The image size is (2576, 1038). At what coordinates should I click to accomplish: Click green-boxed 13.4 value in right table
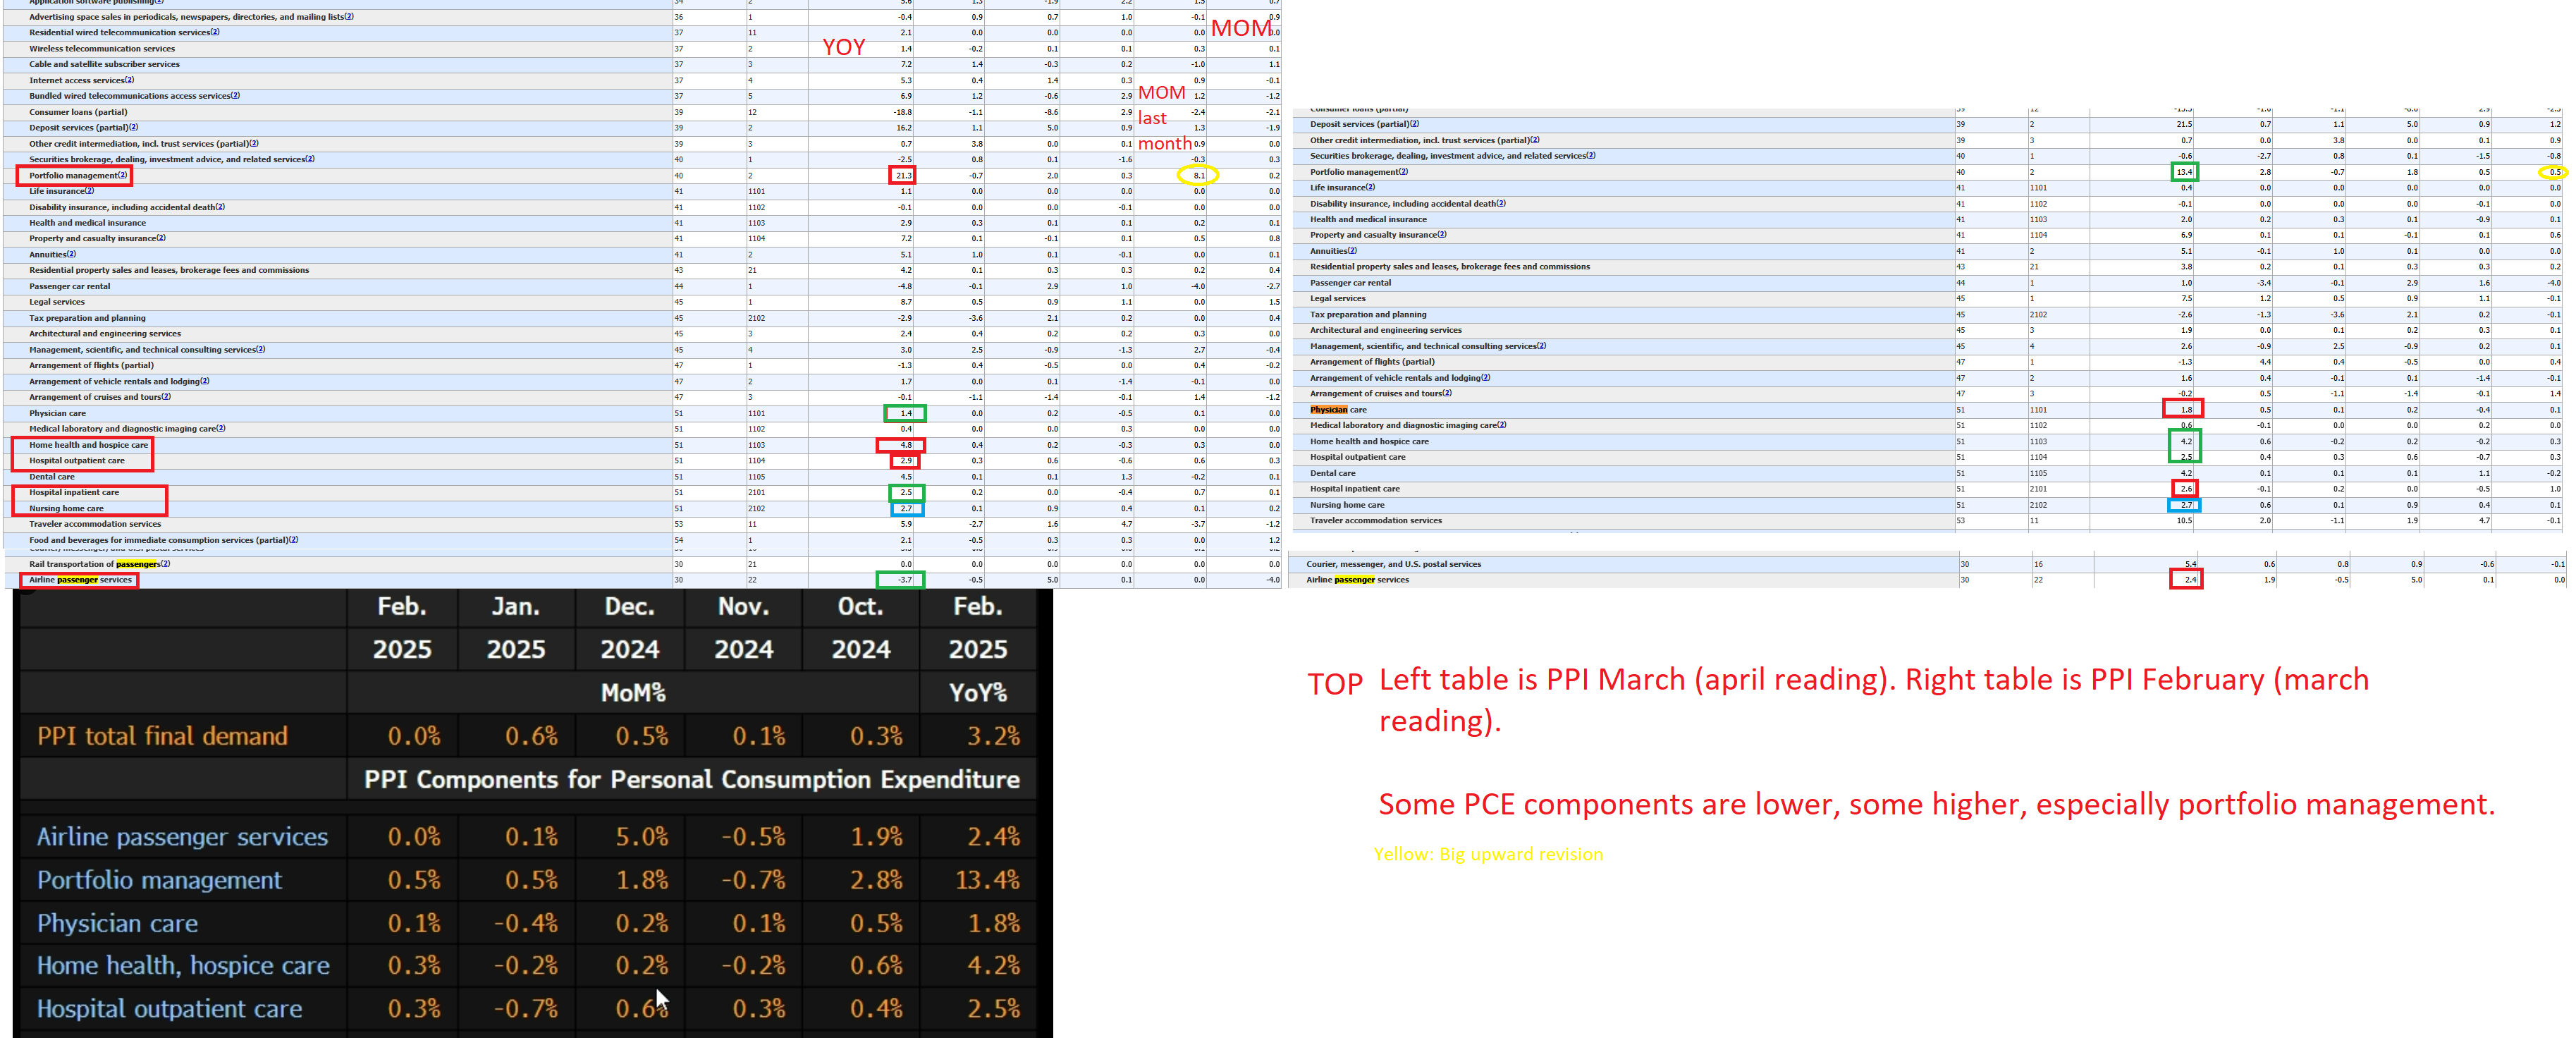pyautogui.click(x=2184, y=172)
